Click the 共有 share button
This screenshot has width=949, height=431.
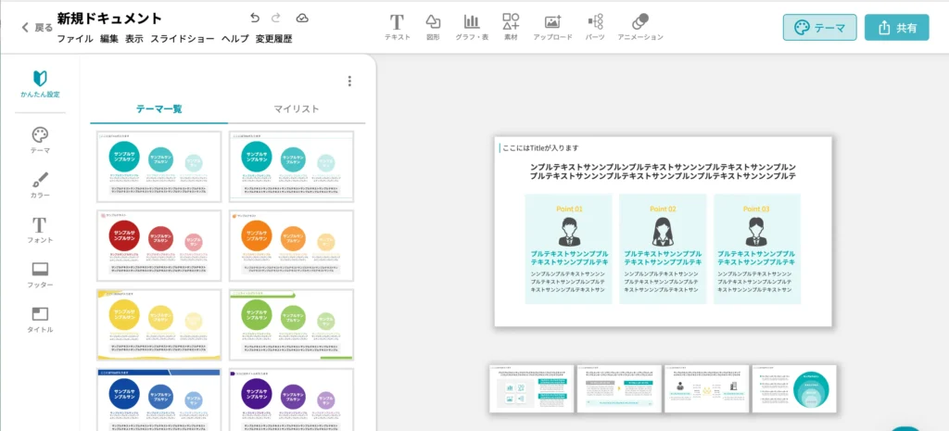896,28
